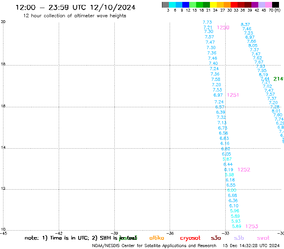284x249 pixels.
Task: Select the s3b satellite legend label
Action: (x=239, y=238)
